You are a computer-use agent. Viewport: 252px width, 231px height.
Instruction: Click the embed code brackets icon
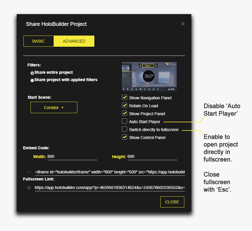coord(29,172)
